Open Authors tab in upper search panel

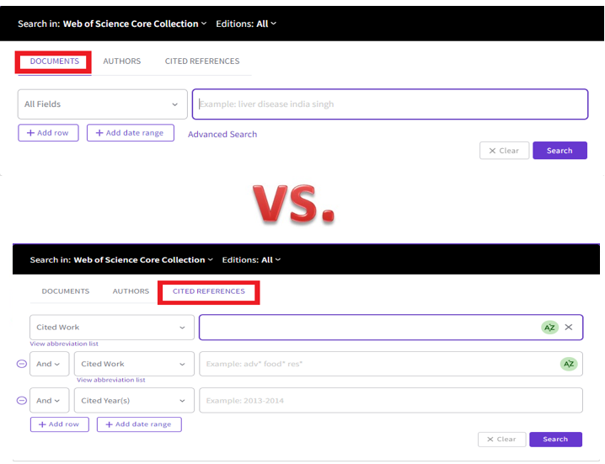coord(122,61)
